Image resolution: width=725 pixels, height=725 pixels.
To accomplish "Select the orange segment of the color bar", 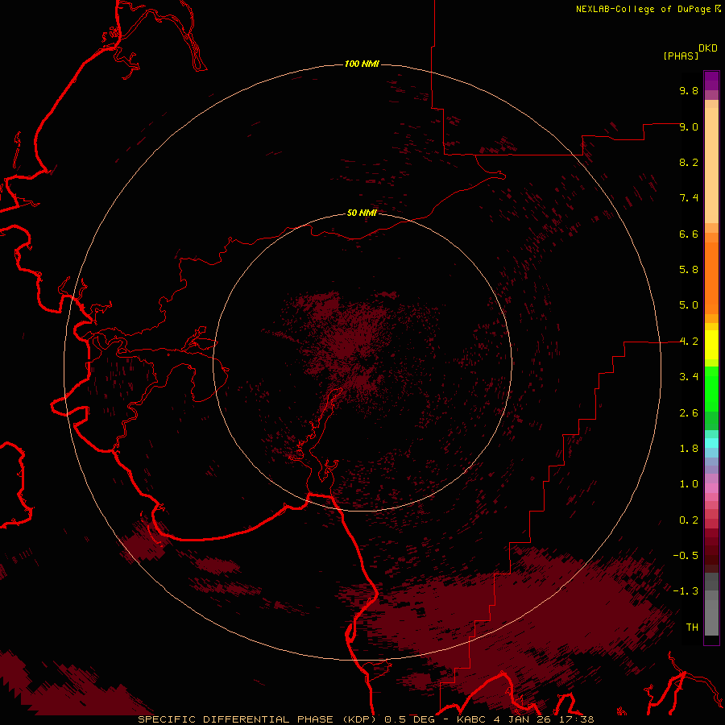I will click(711, 279).
